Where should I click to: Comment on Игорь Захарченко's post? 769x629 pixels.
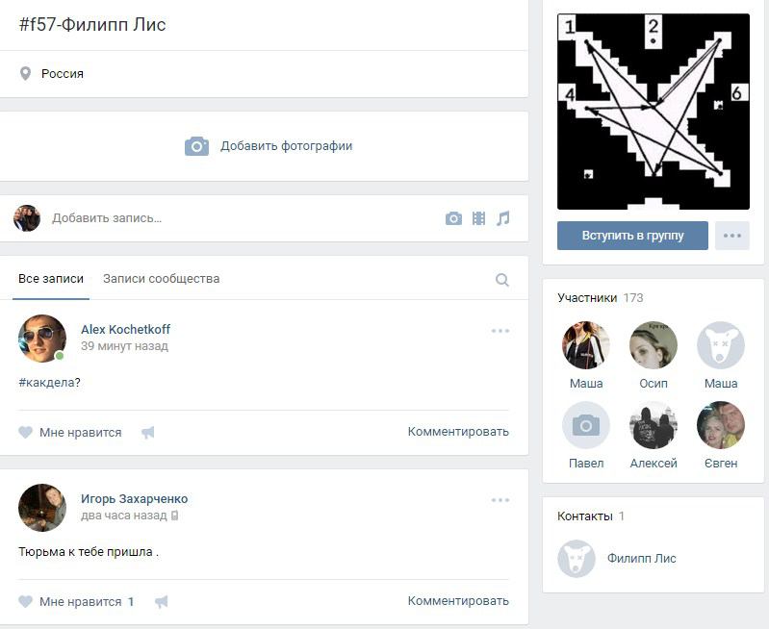pyautogui.click(x=458, y=600)
